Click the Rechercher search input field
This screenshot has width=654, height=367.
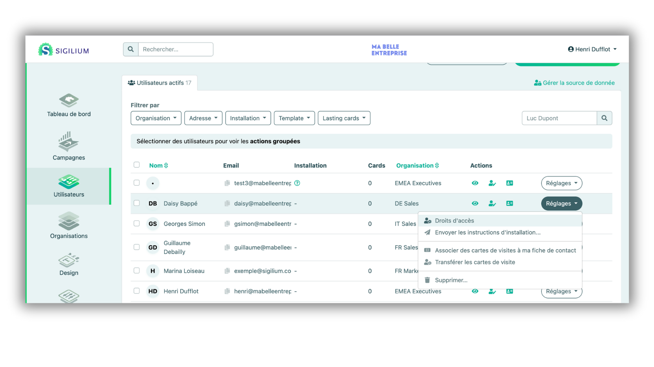point(175,49)
